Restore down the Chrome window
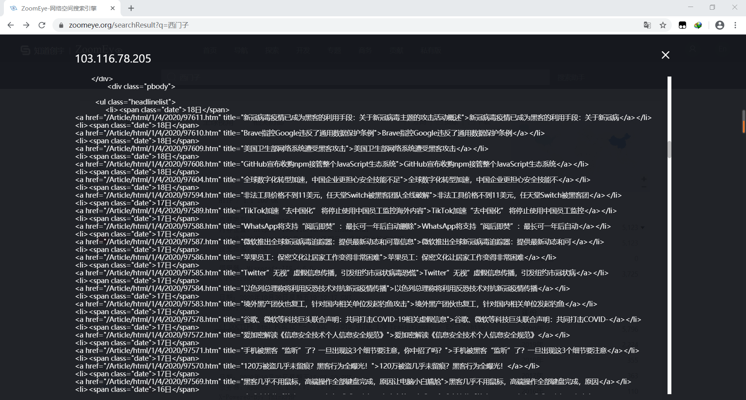This screenshot has height=400, width=746. (712, 7)
